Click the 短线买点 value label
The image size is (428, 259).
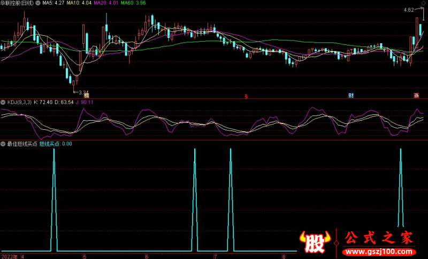56,144
